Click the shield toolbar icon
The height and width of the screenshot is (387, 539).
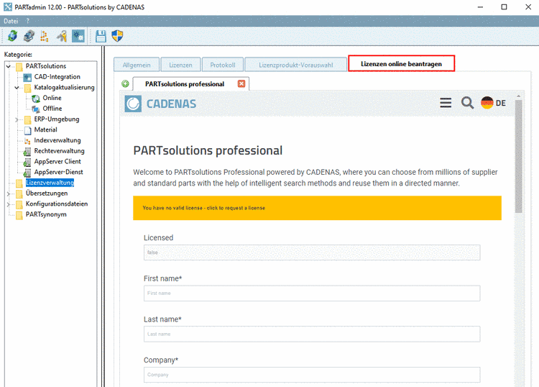coord(117,36)
